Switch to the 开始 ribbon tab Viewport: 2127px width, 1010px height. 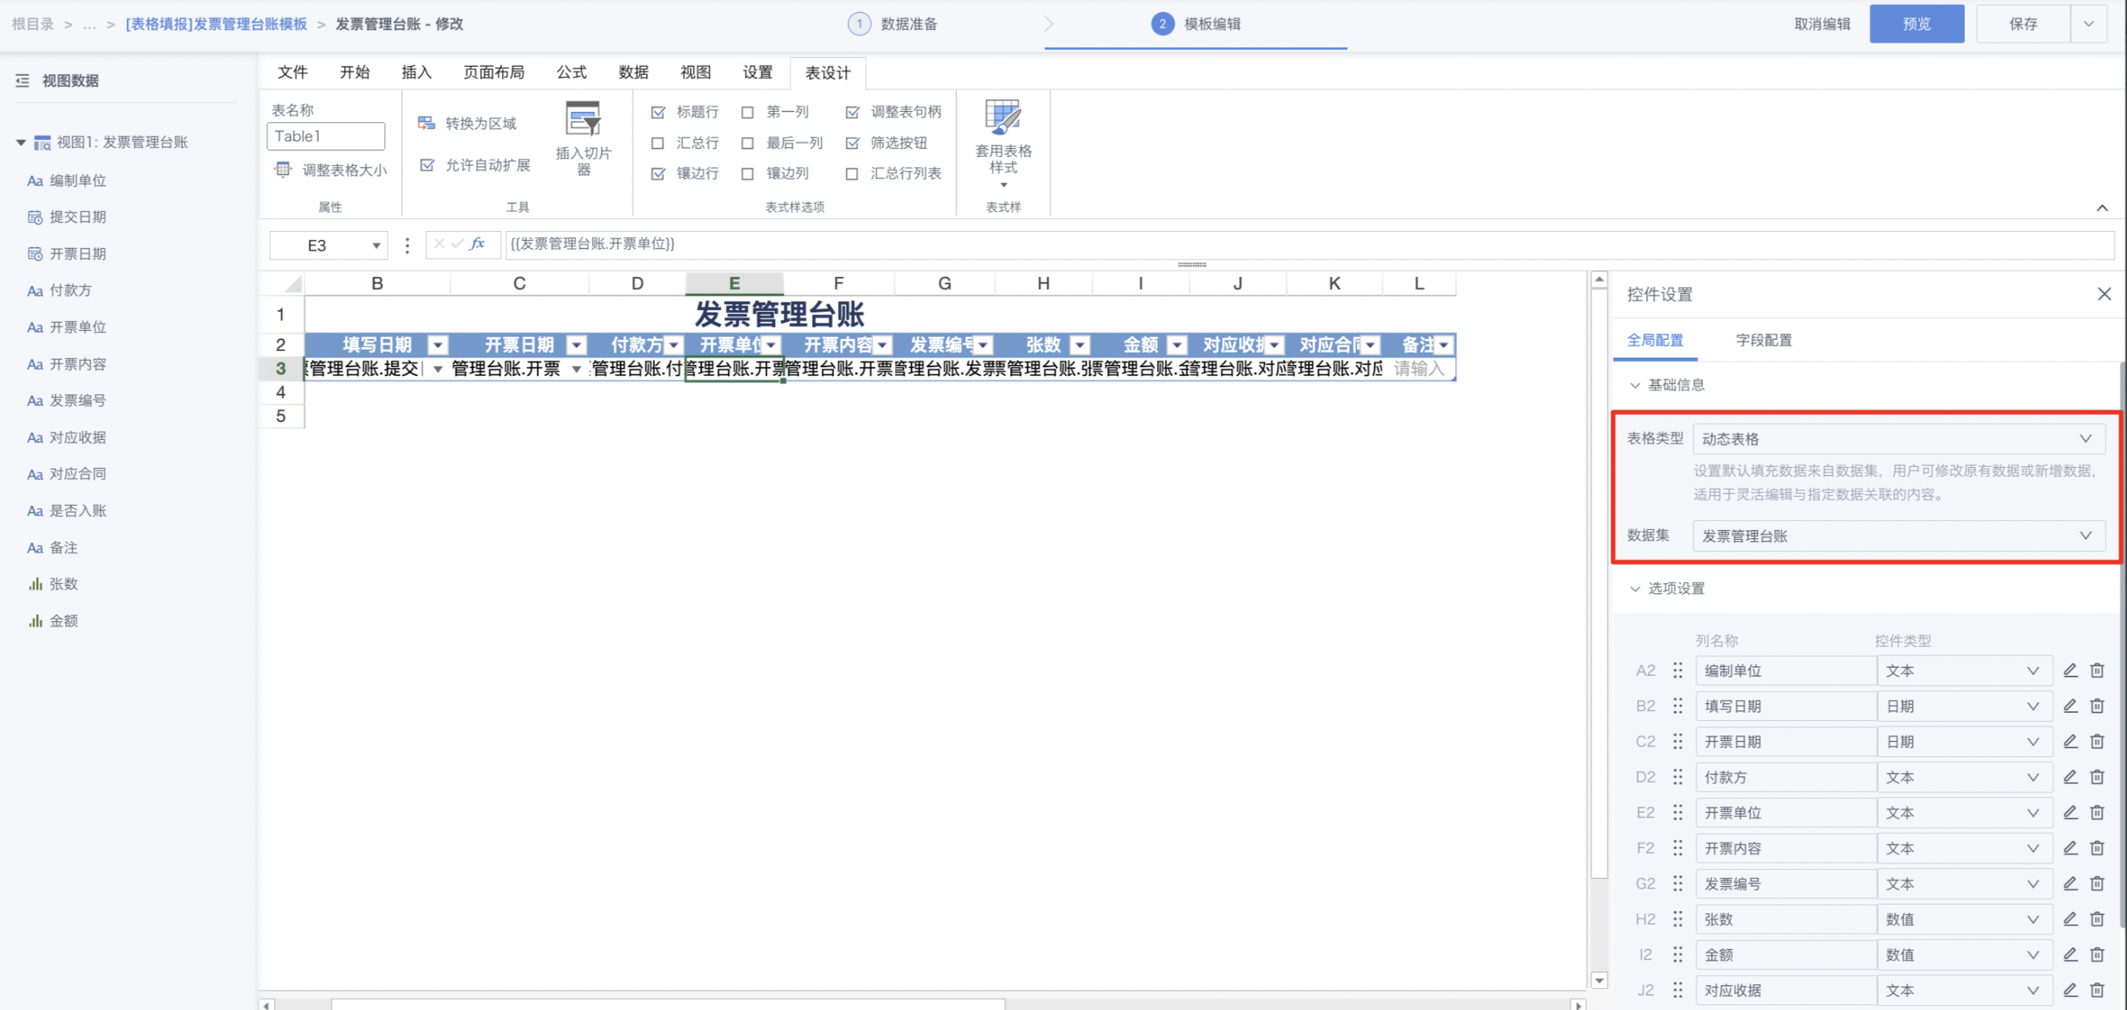click(x=354, y=72)
